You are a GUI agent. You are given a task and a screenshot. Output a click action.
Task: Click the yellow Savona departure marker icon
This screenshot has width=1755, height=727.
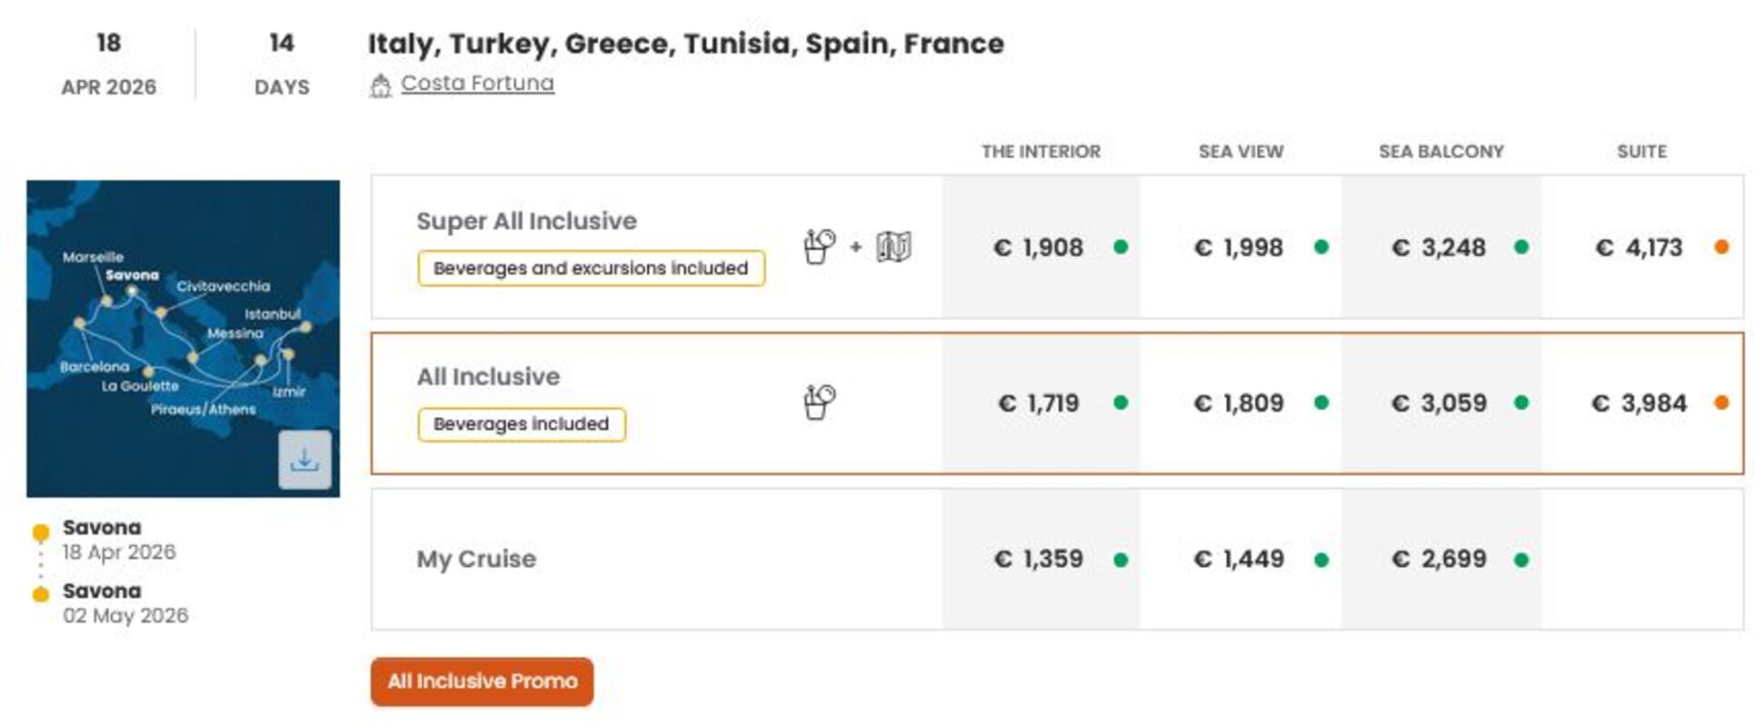41,532
